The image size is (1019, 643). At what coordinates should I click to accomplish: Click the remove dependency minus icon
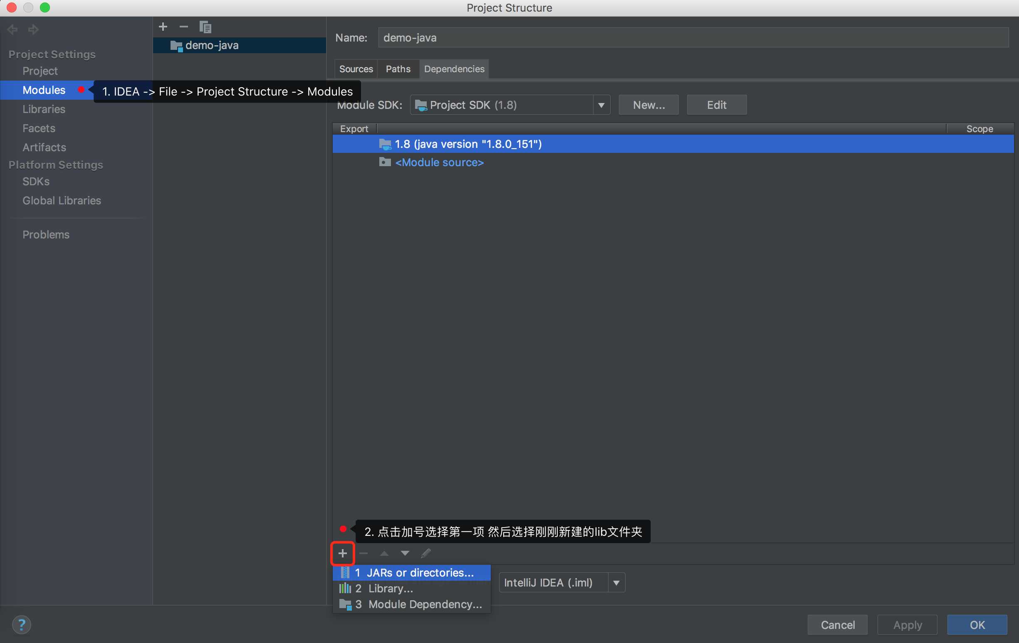[364, 553]
